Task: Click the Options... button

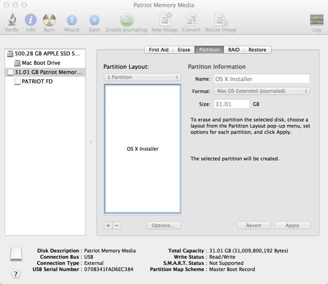Action: tap(164, 226)
